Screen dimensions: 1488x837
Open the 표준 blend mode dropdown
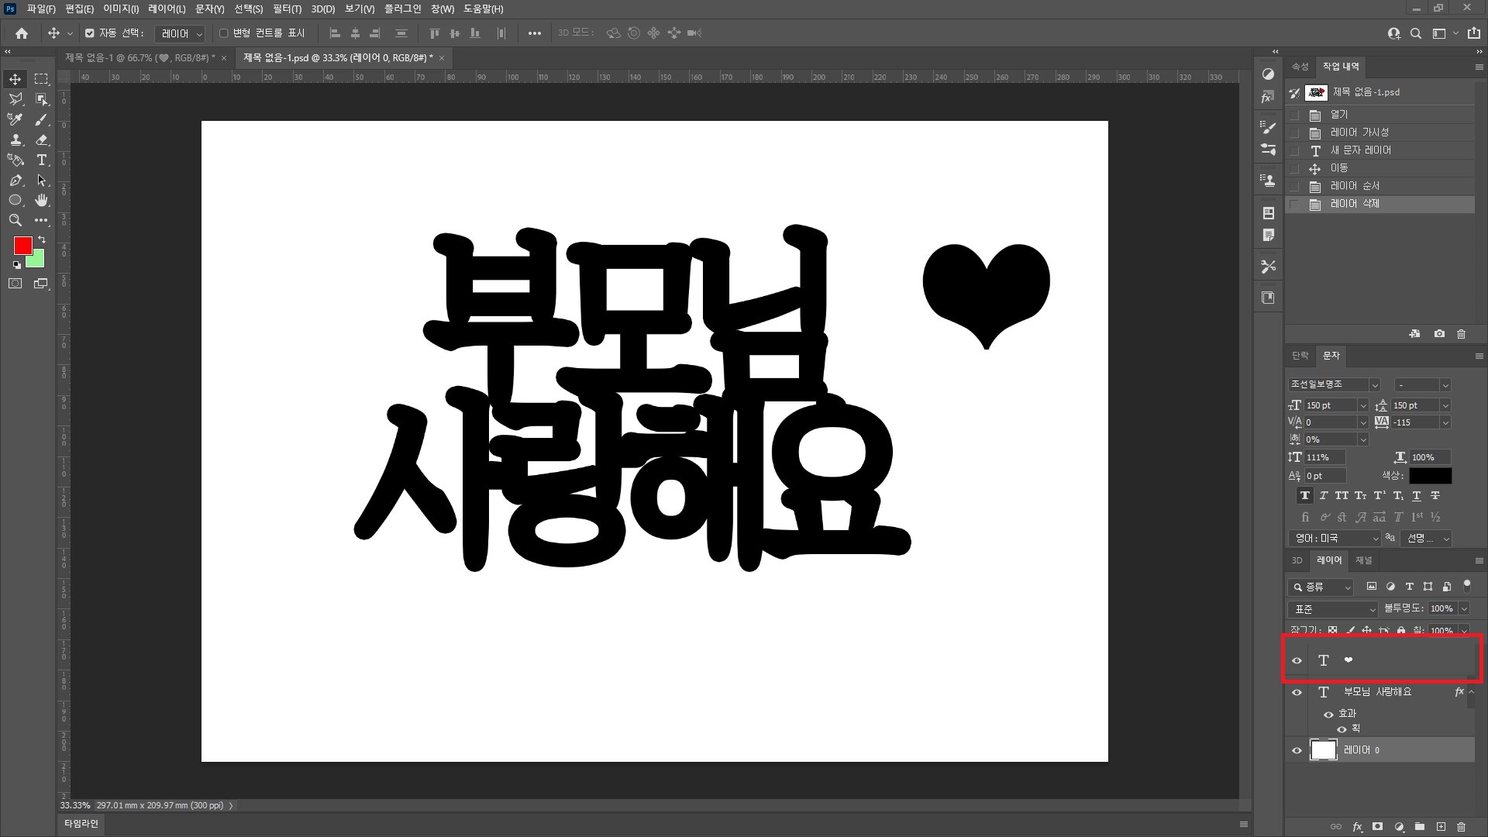1333,609
